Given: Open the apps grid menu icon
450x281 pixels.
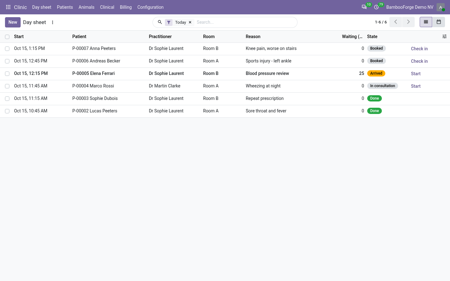Looking at the screenshot, I should 8,7.
